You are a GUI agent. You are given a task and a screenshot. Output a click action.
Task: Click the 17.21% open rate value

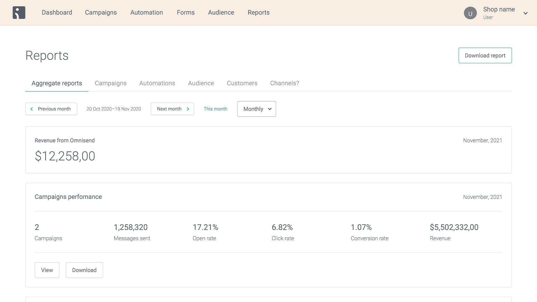click(205, 227)
